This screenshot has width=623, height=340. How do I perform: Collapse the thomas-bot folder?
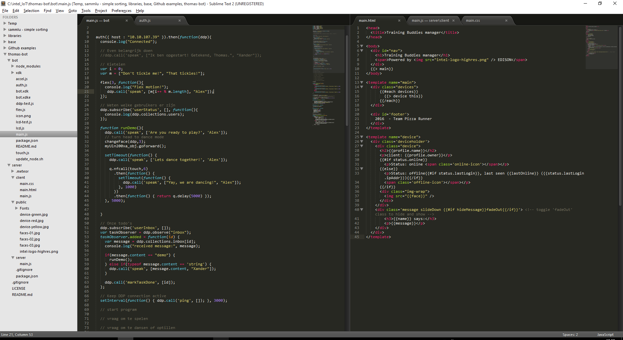[x=5, y=54]
